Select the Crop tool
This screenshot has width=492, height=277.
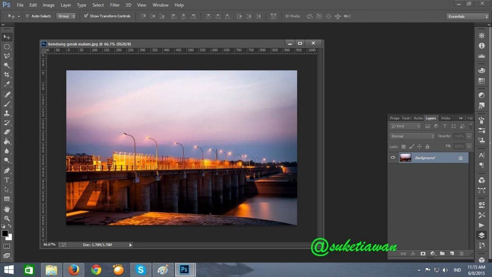click(7, 75)
